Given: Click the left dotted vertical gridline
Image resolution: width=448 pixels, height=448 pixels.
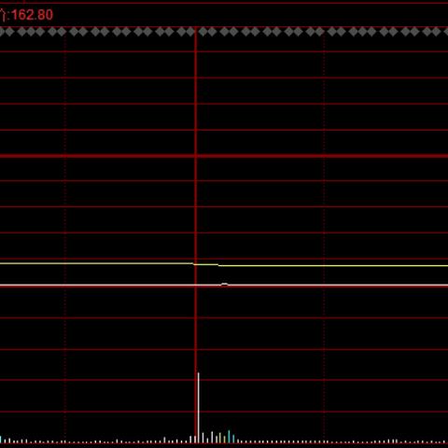Looking at the screenshot, I should coord(65,236).
